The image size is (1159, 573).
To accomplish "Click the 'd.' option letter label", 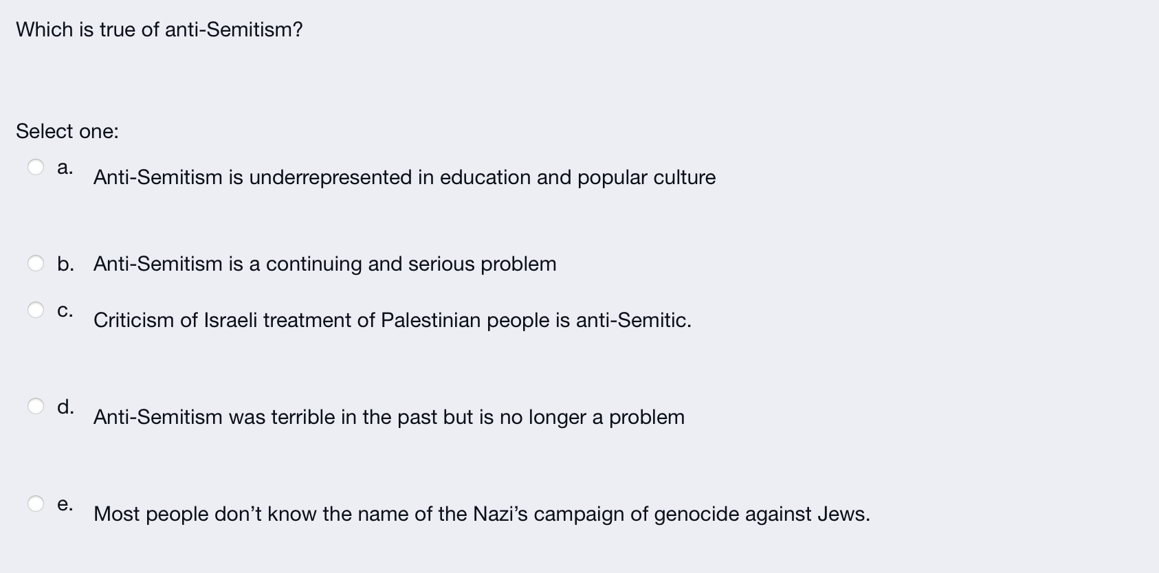I will tap(65, 406).
